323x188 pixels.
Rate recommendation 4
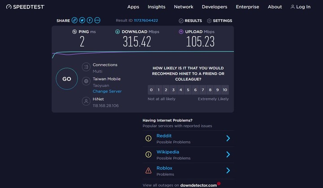(181, 90)
